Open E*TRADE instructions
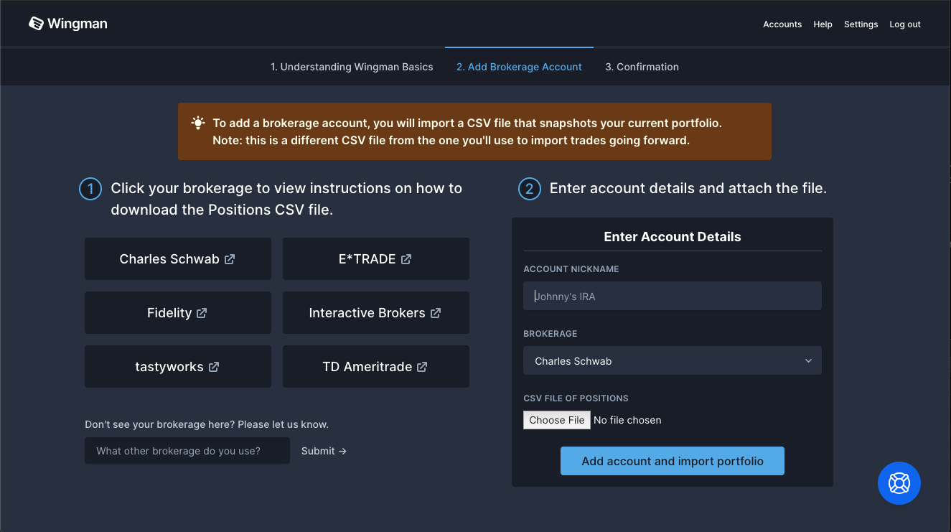The height and width of the screenshot is (532, 951). 376,259
